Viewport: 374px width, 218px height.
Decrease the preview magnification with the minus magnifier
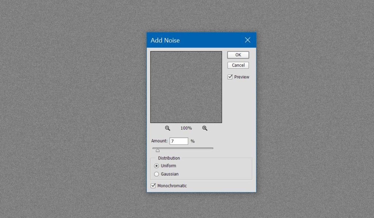pyautogui.click(x=167, y=128)
